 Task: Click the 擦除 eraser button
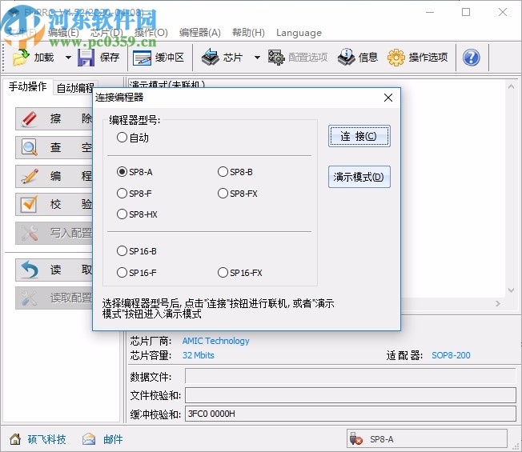[54, 118]
